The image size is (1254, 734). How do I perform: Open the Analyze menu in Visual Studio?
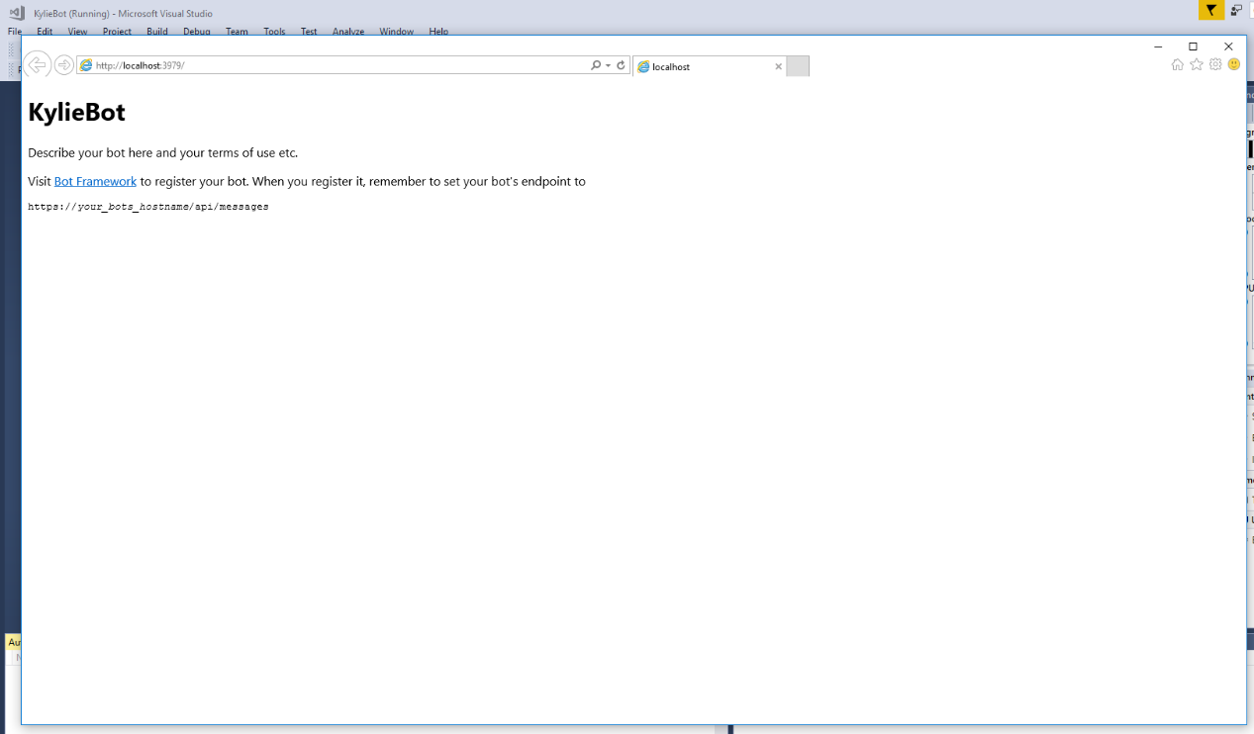[x=348, y=32]
